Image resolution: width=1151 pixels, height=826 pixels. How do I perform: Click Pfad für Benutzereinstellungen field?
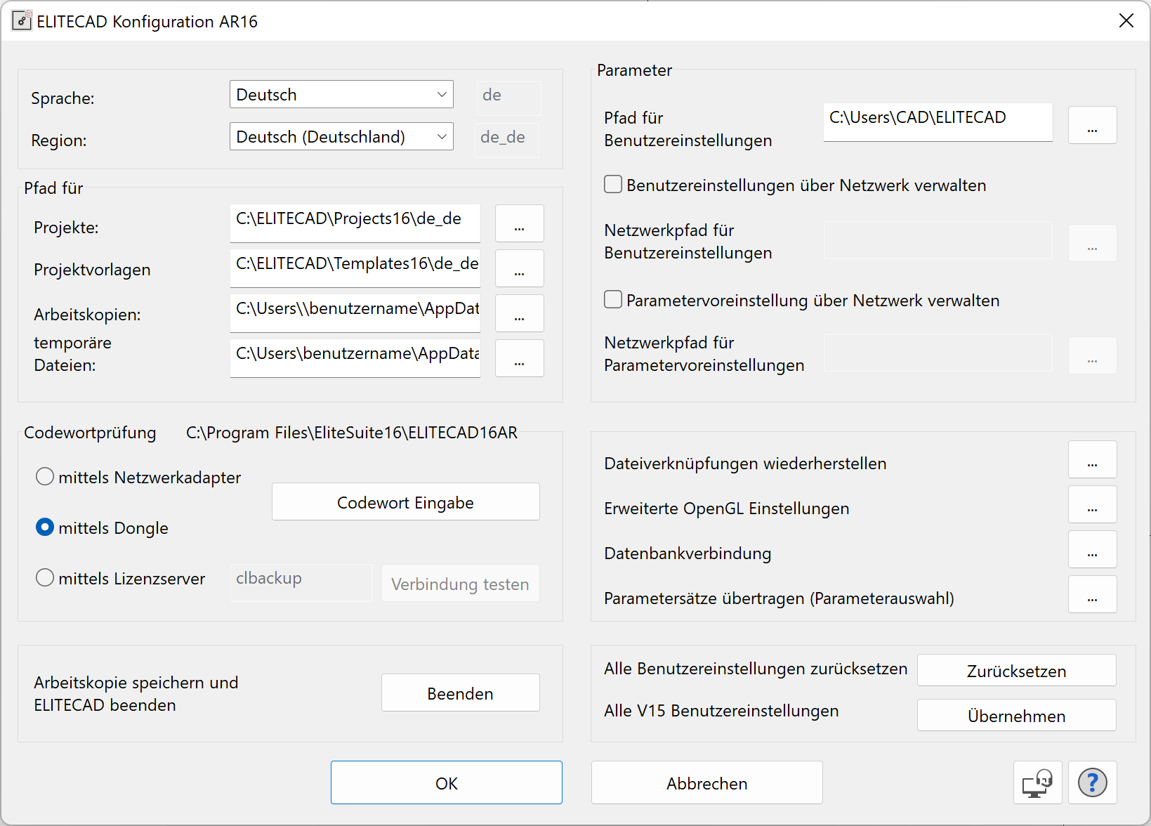click(938, 122)
